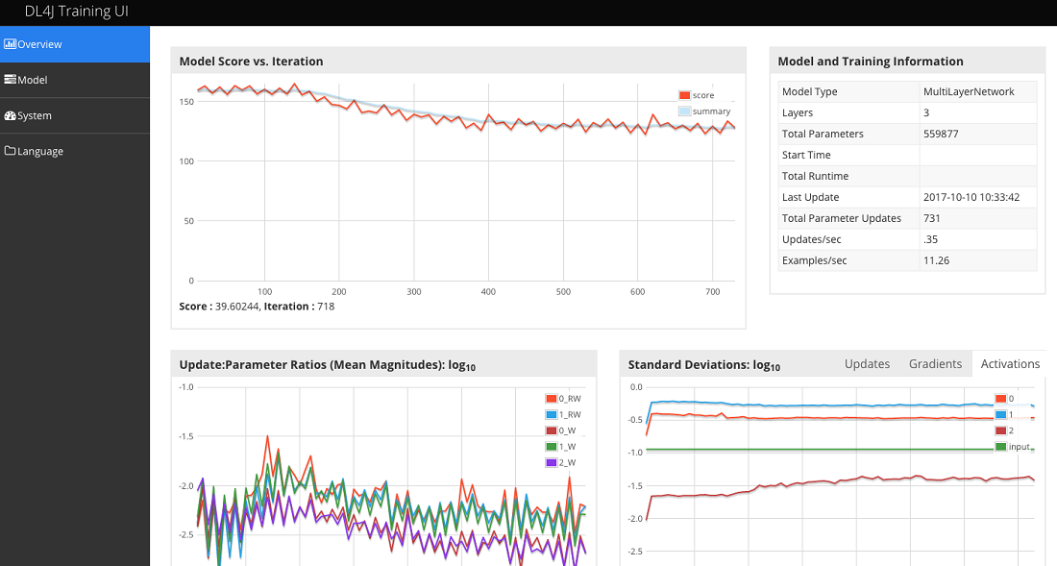The height and width of the screenshot is (566, 1057).
Task: Click the 1_RW legend color swatch
Action: pyautogui.click(x=551, y=415)
